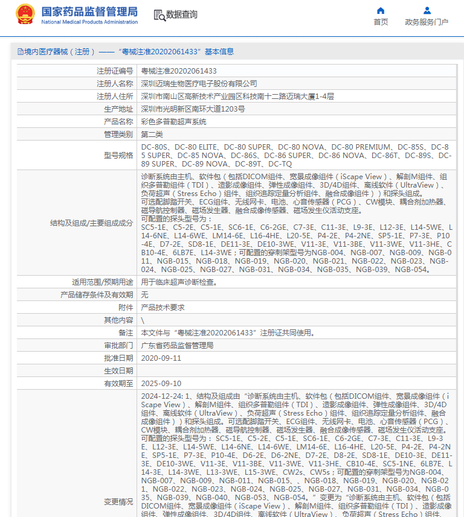Click 彩色多普勒超声系统 product name
464x517 pixels.
pyautogui.click(x=173, y=122)
